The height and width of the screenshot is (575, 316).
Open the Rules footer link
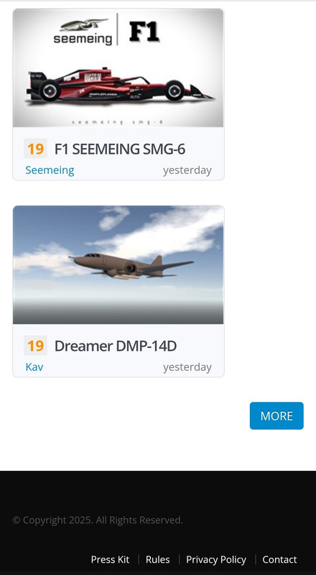coord(157,559)
